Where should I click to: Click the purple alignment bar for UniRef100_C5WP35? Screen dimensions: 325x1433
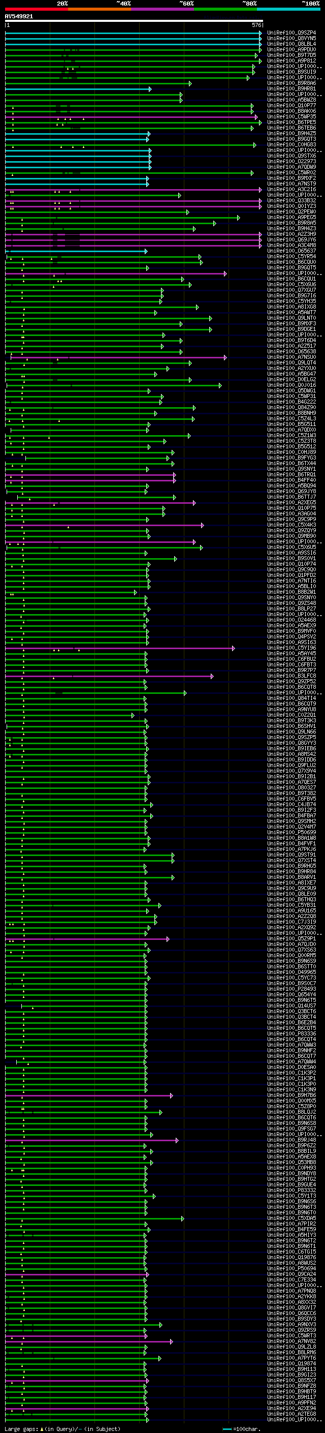[x=131, y=117]
